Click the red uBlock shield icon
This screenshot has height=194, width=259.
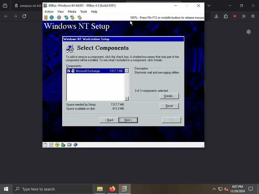click(x=235, y=16)
